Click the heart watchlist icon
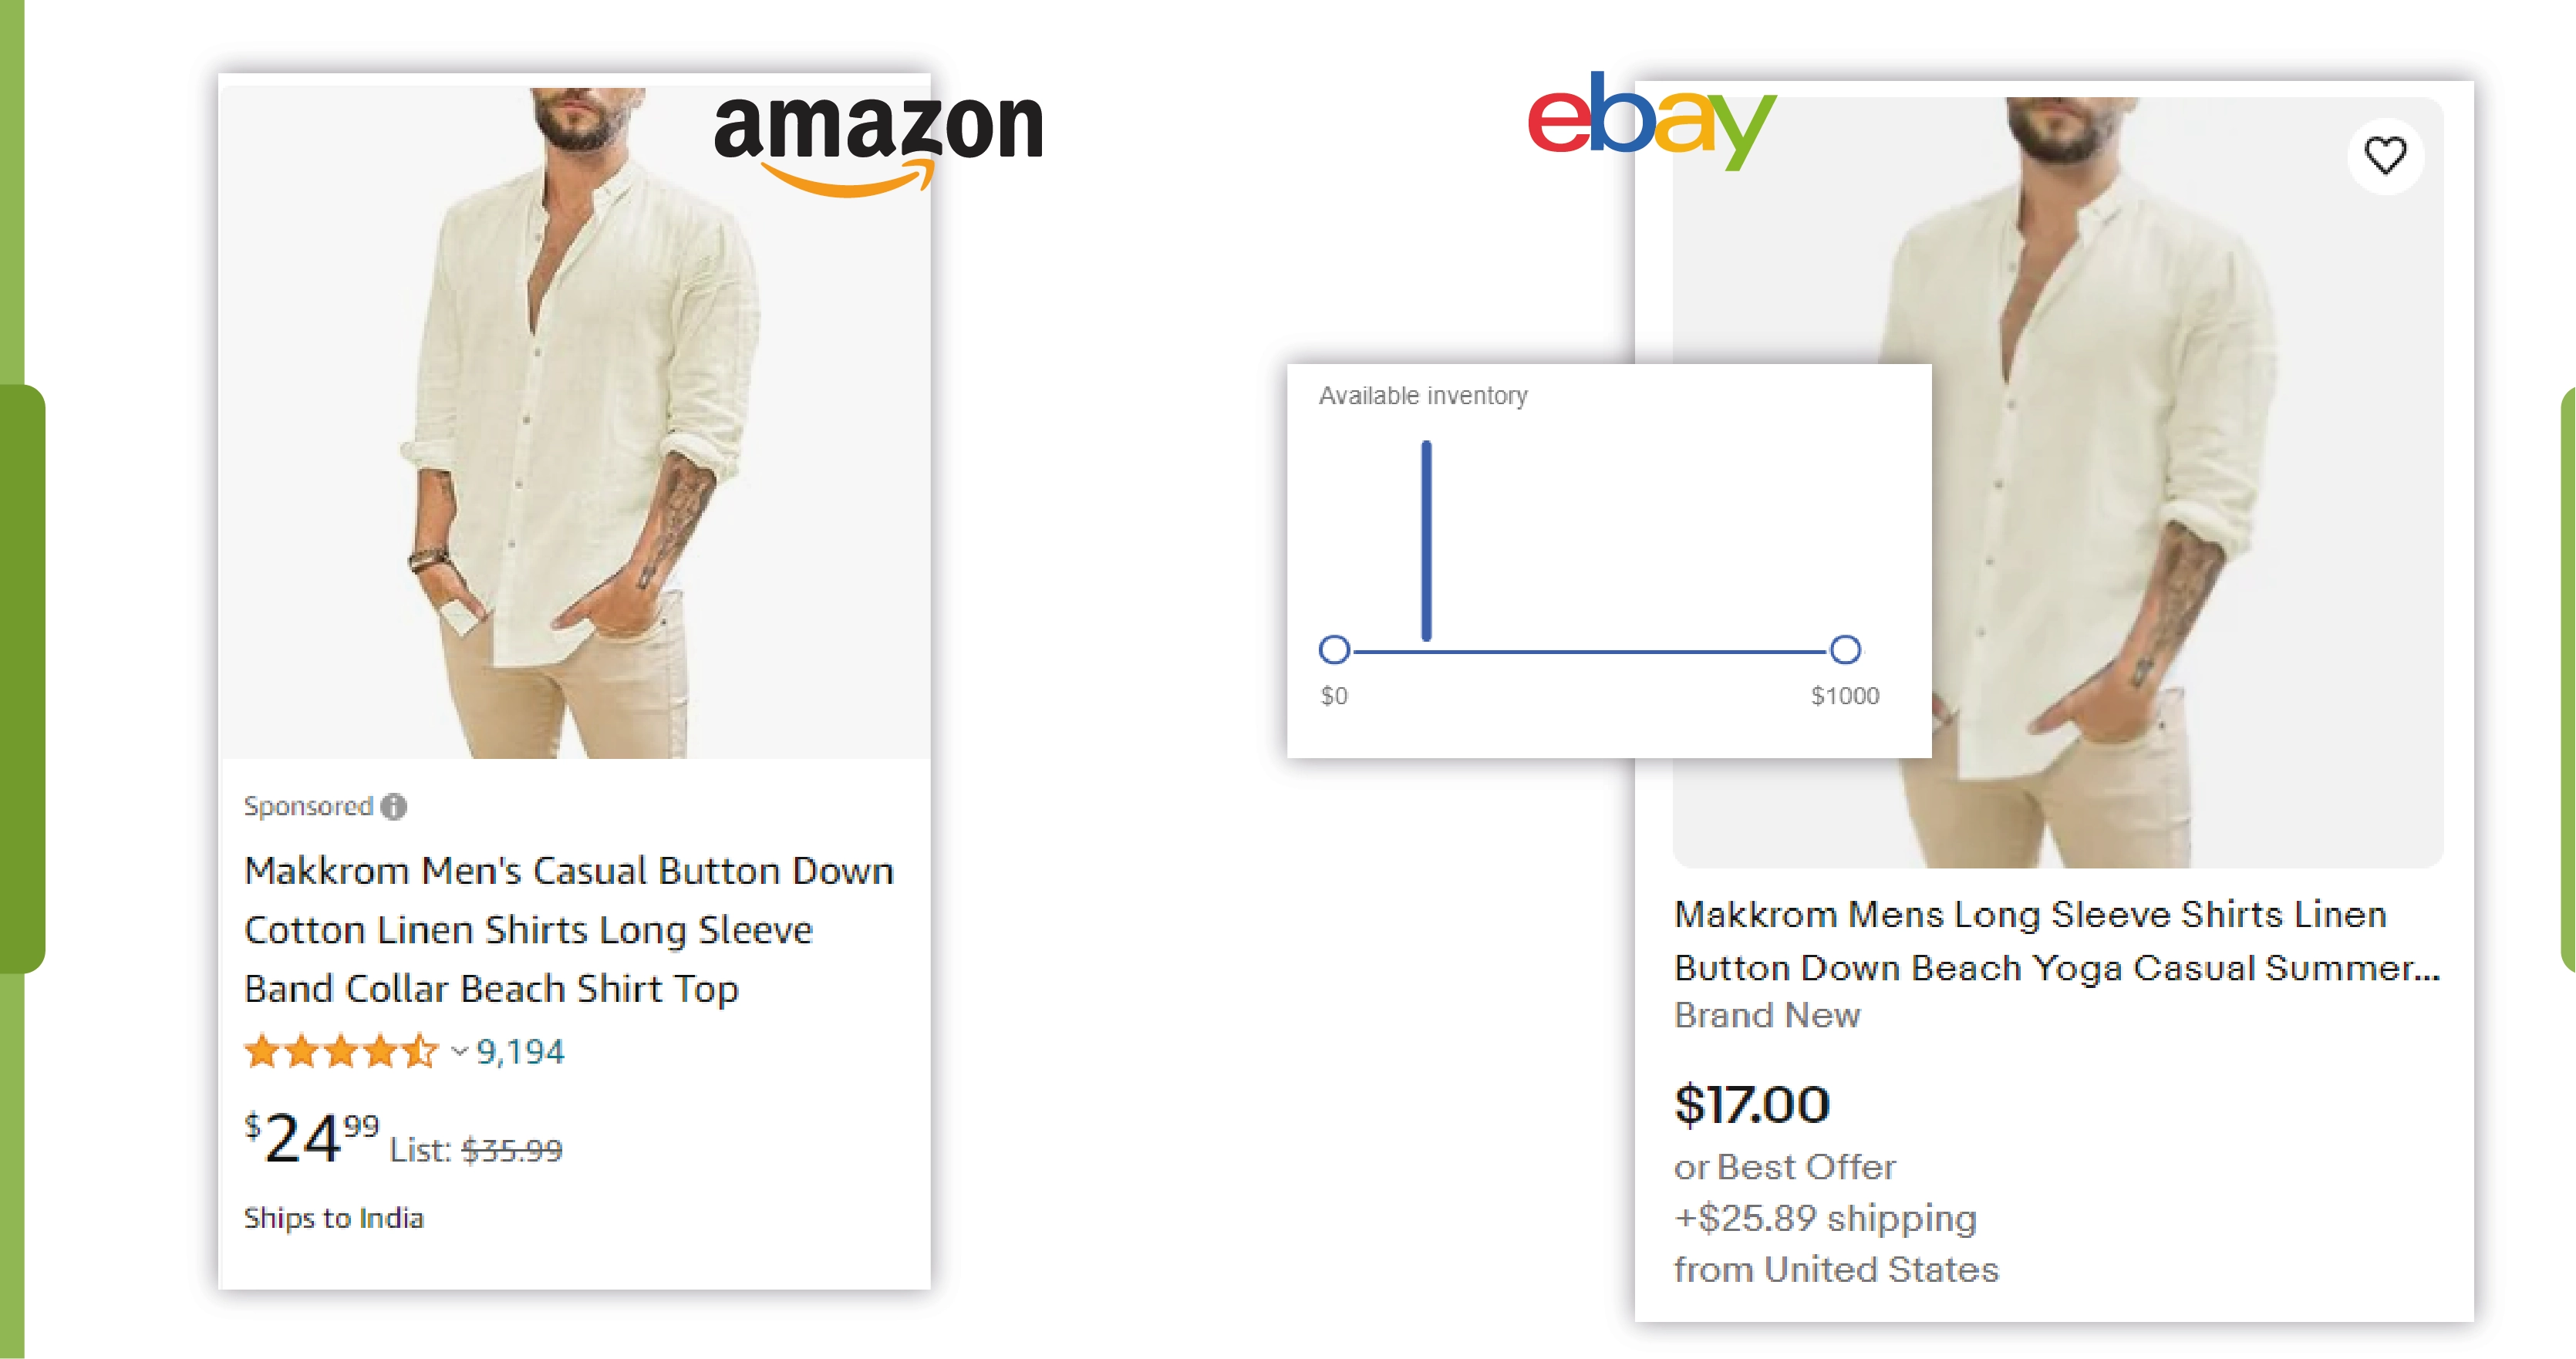This screenshot has height=1359, width=2576. pos(2384,155)
